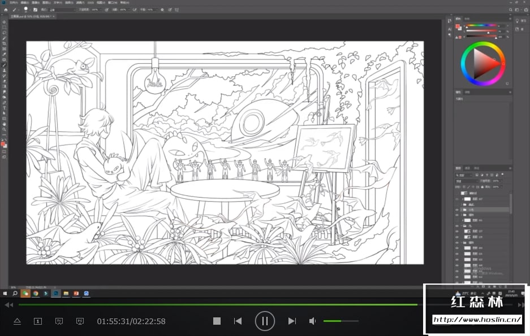
Task: Toggle pressure for size button
Action: pyautogui.click(x=170, y=10)
